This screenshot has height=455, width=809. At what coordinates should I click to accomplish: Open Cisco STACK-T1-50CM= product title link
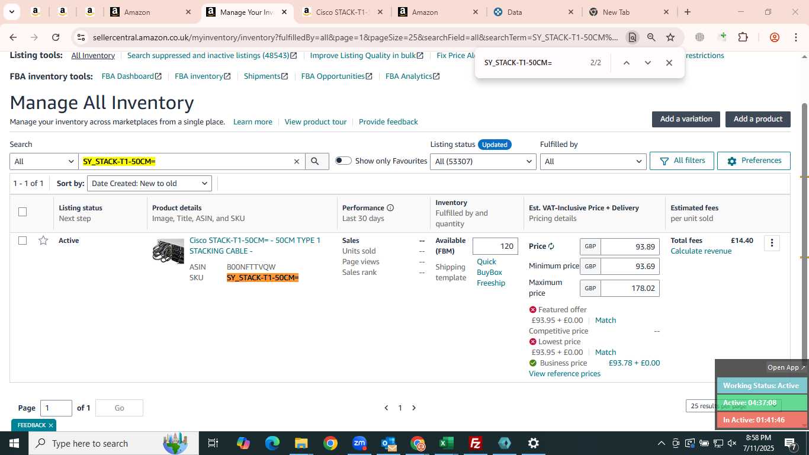(x=255, y=245)
